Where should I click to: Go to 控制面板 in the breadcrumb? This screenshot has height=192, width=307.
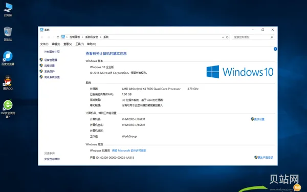click(75, 37)
